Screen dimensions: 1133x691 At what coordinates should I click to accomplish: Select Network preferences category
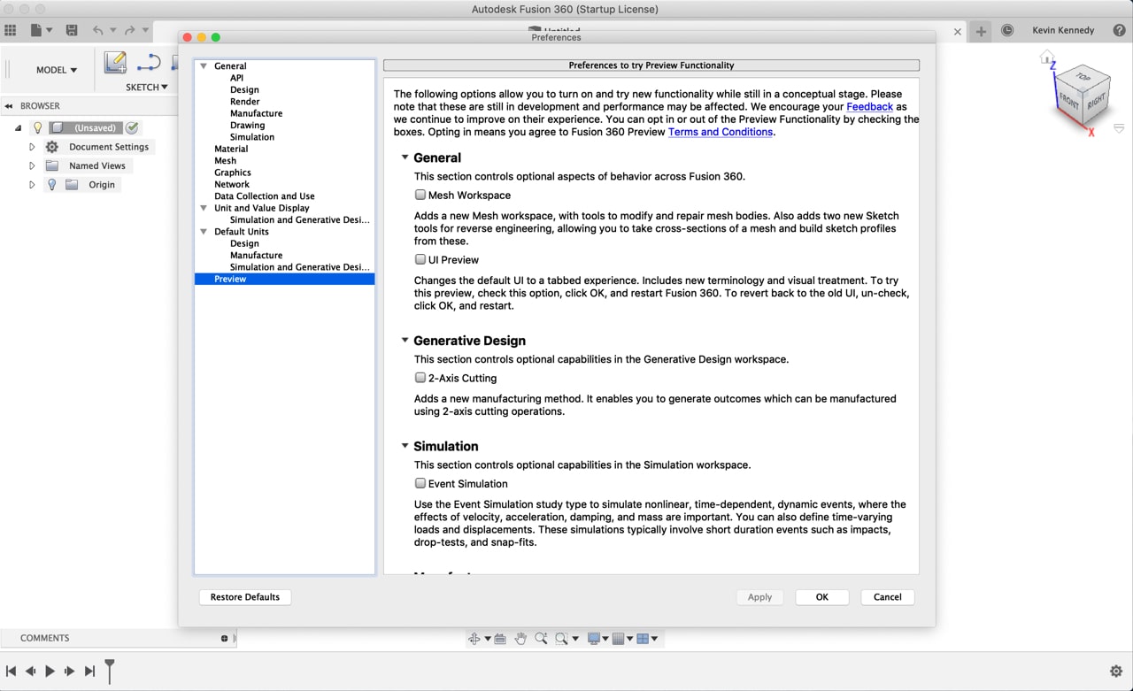click(232, 184)
